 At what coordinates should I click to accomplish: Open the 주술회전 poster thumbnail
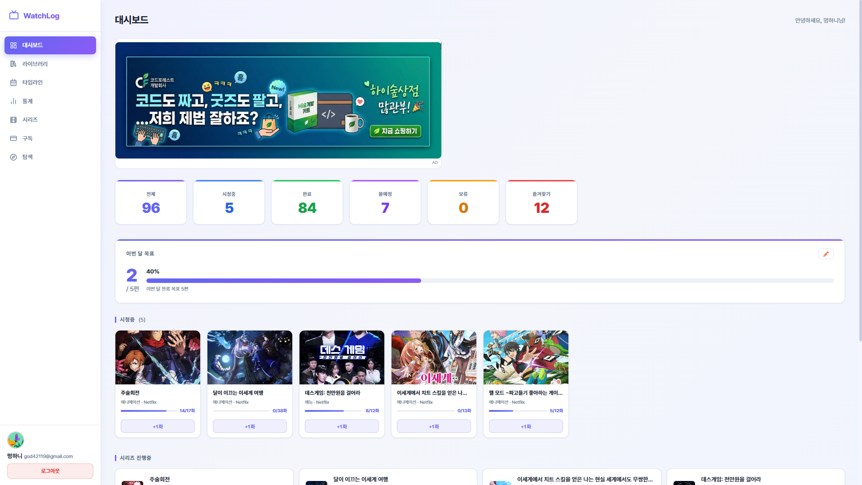(x=158, y=357)
